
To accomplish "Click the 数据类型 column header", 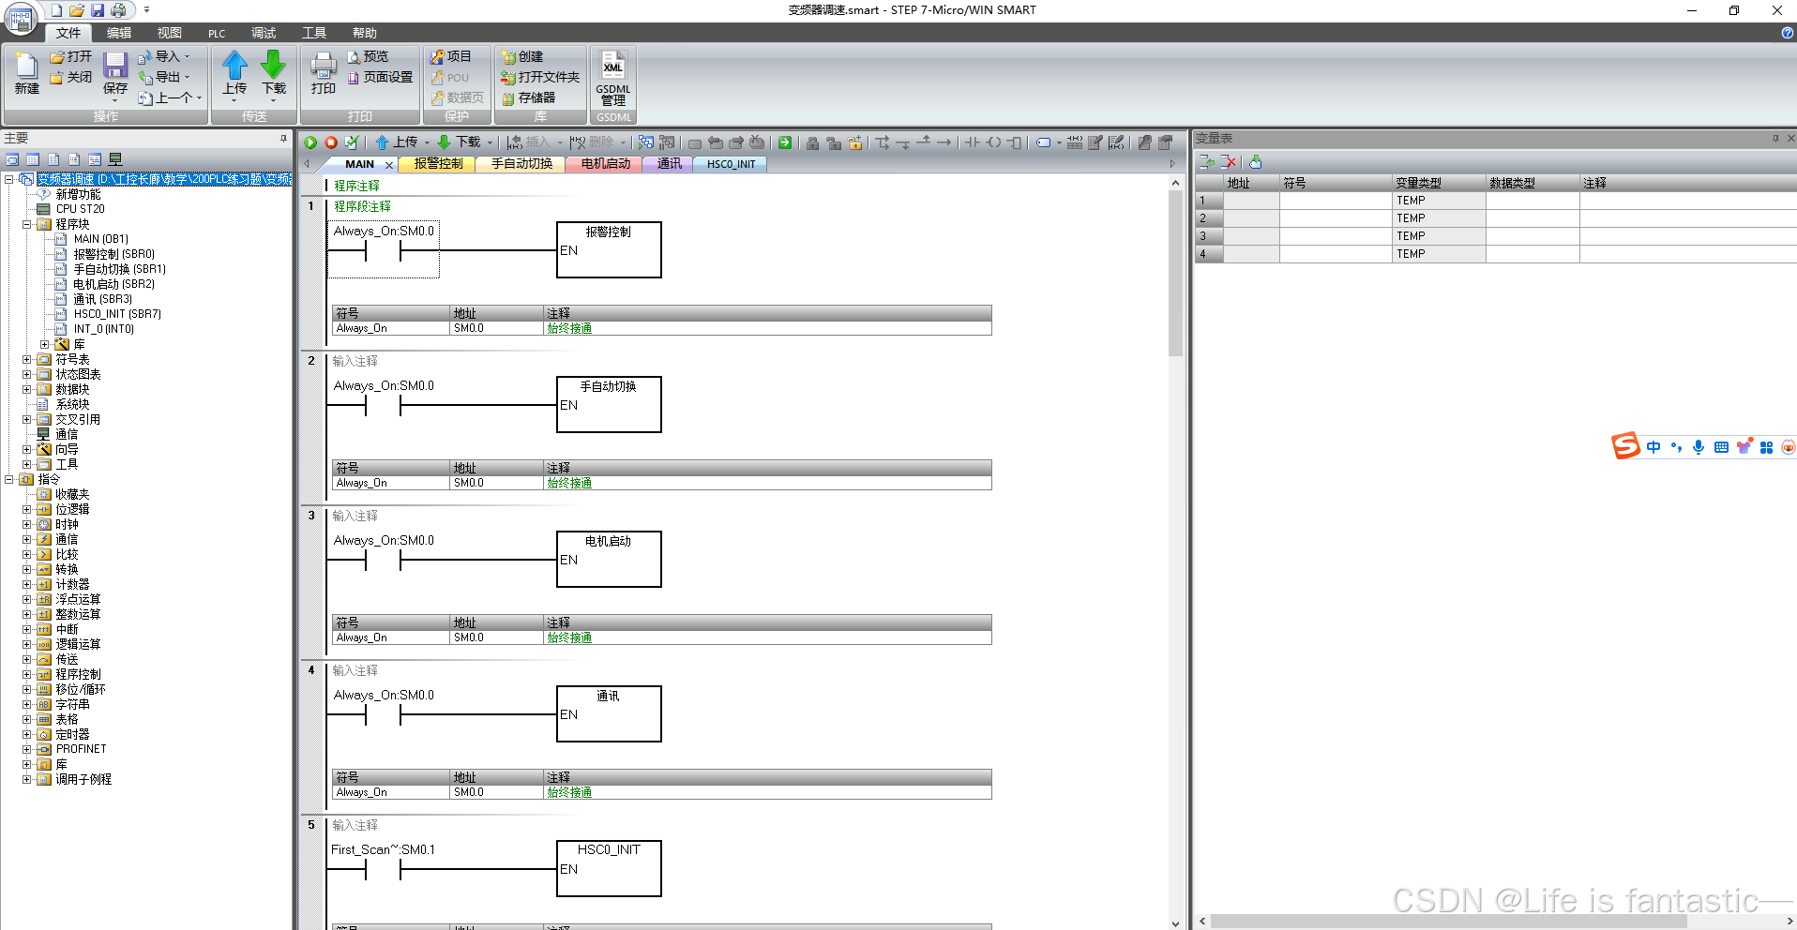I will tap(1533, 183).
